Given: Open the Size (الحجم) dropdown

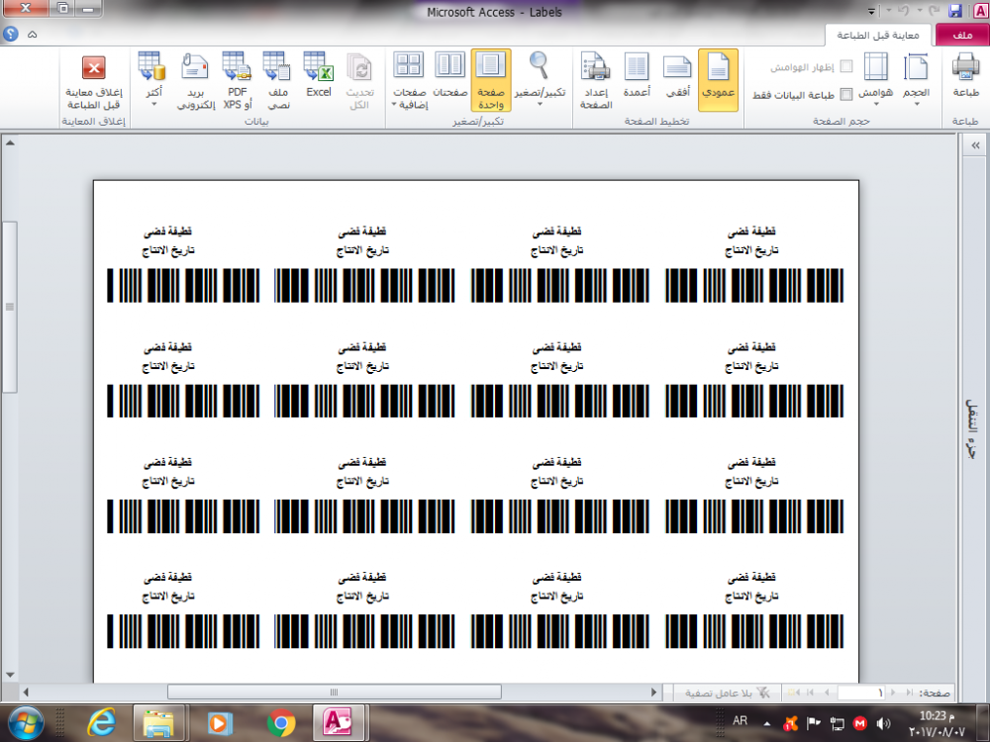Looking at the screenshot, I should pyautogui.click(x=916, y=78).
